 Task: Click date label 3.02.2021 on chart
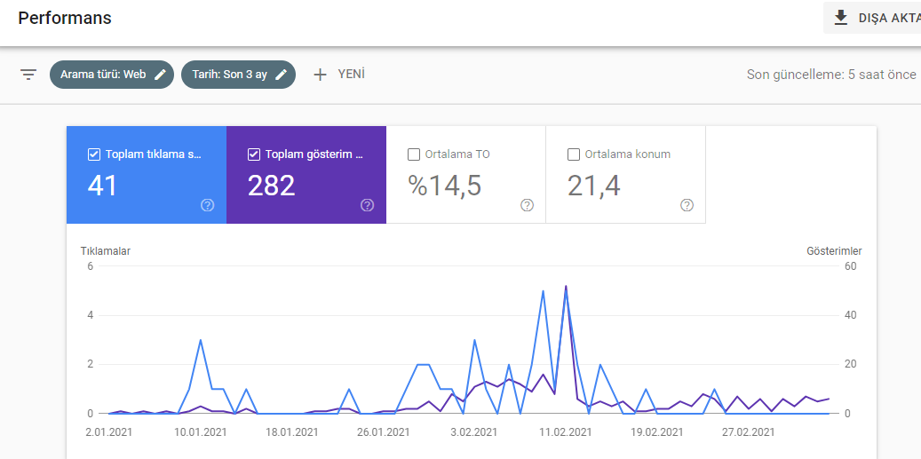pyautogui.click(x=474, y=432)
